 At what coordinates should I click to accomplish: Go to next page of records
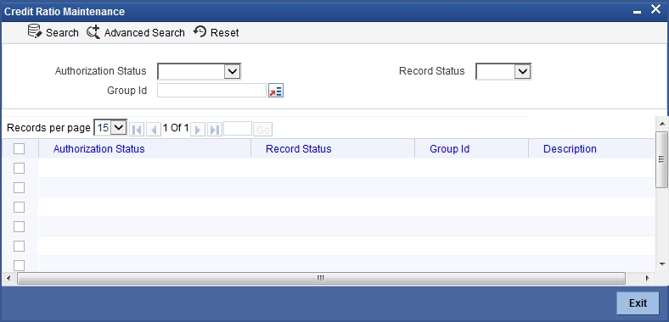tap(198, 130)
